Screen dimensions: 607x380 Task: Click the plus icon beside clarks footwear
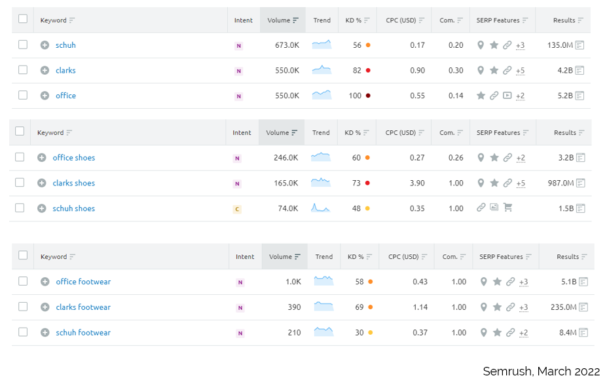click(x=45, y=307)
